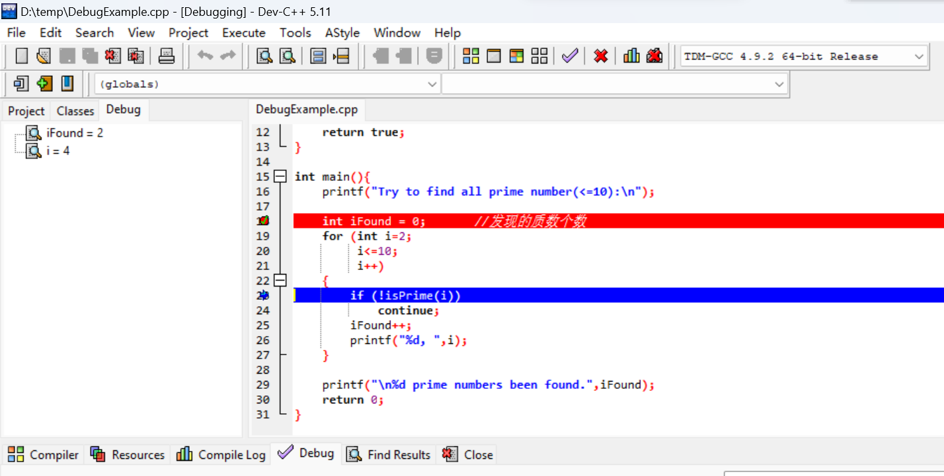
Task: Select the watch entry i = 4
Action: (x=58, y=151)
